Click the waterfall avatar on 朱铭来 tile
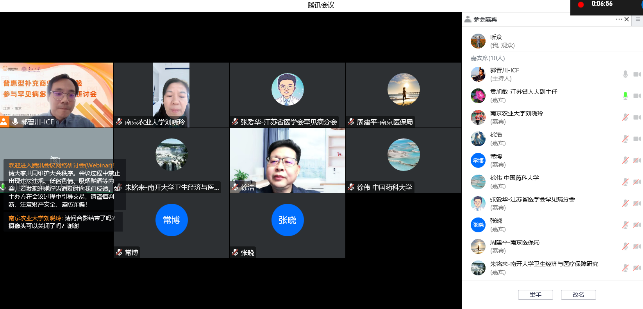This screenshot has height=309, width=643. (171, 155)
